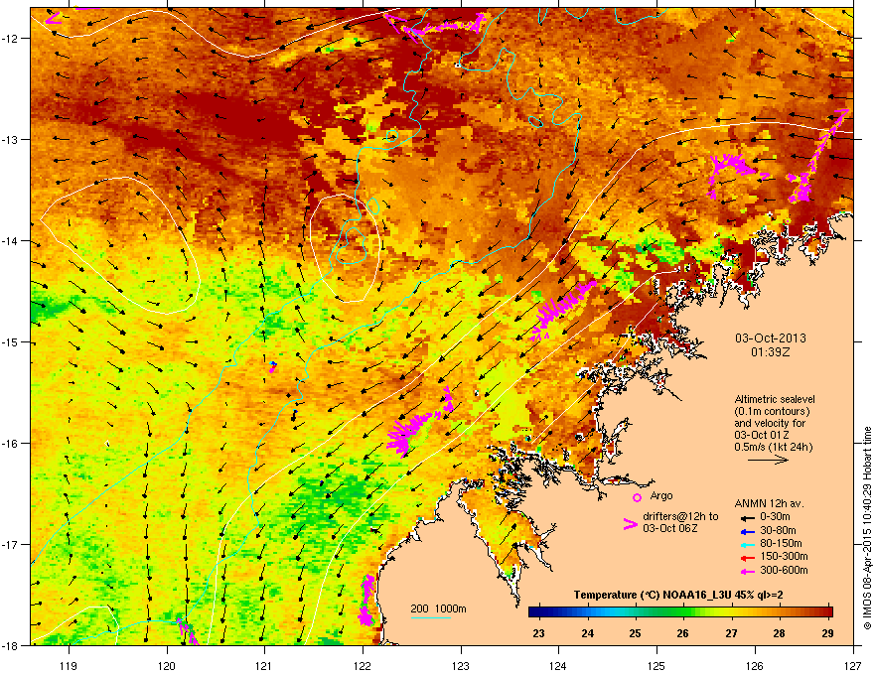Click the '80-150m' depth label
The height and width of the screenshot is (675, 874).
[781, 544]
